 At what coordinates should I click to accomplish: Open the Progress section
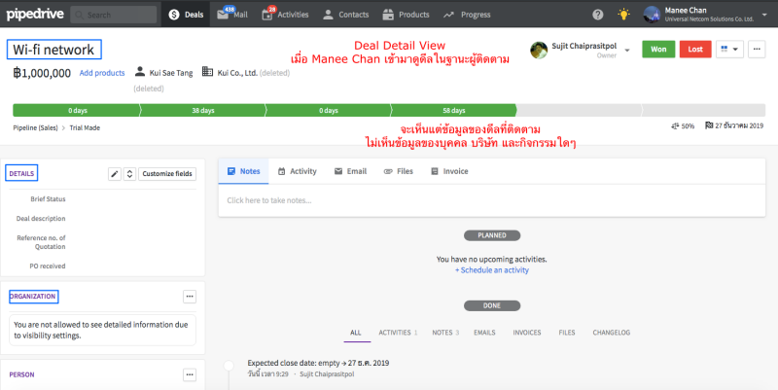pyautogui.click(x=467, y=15)
